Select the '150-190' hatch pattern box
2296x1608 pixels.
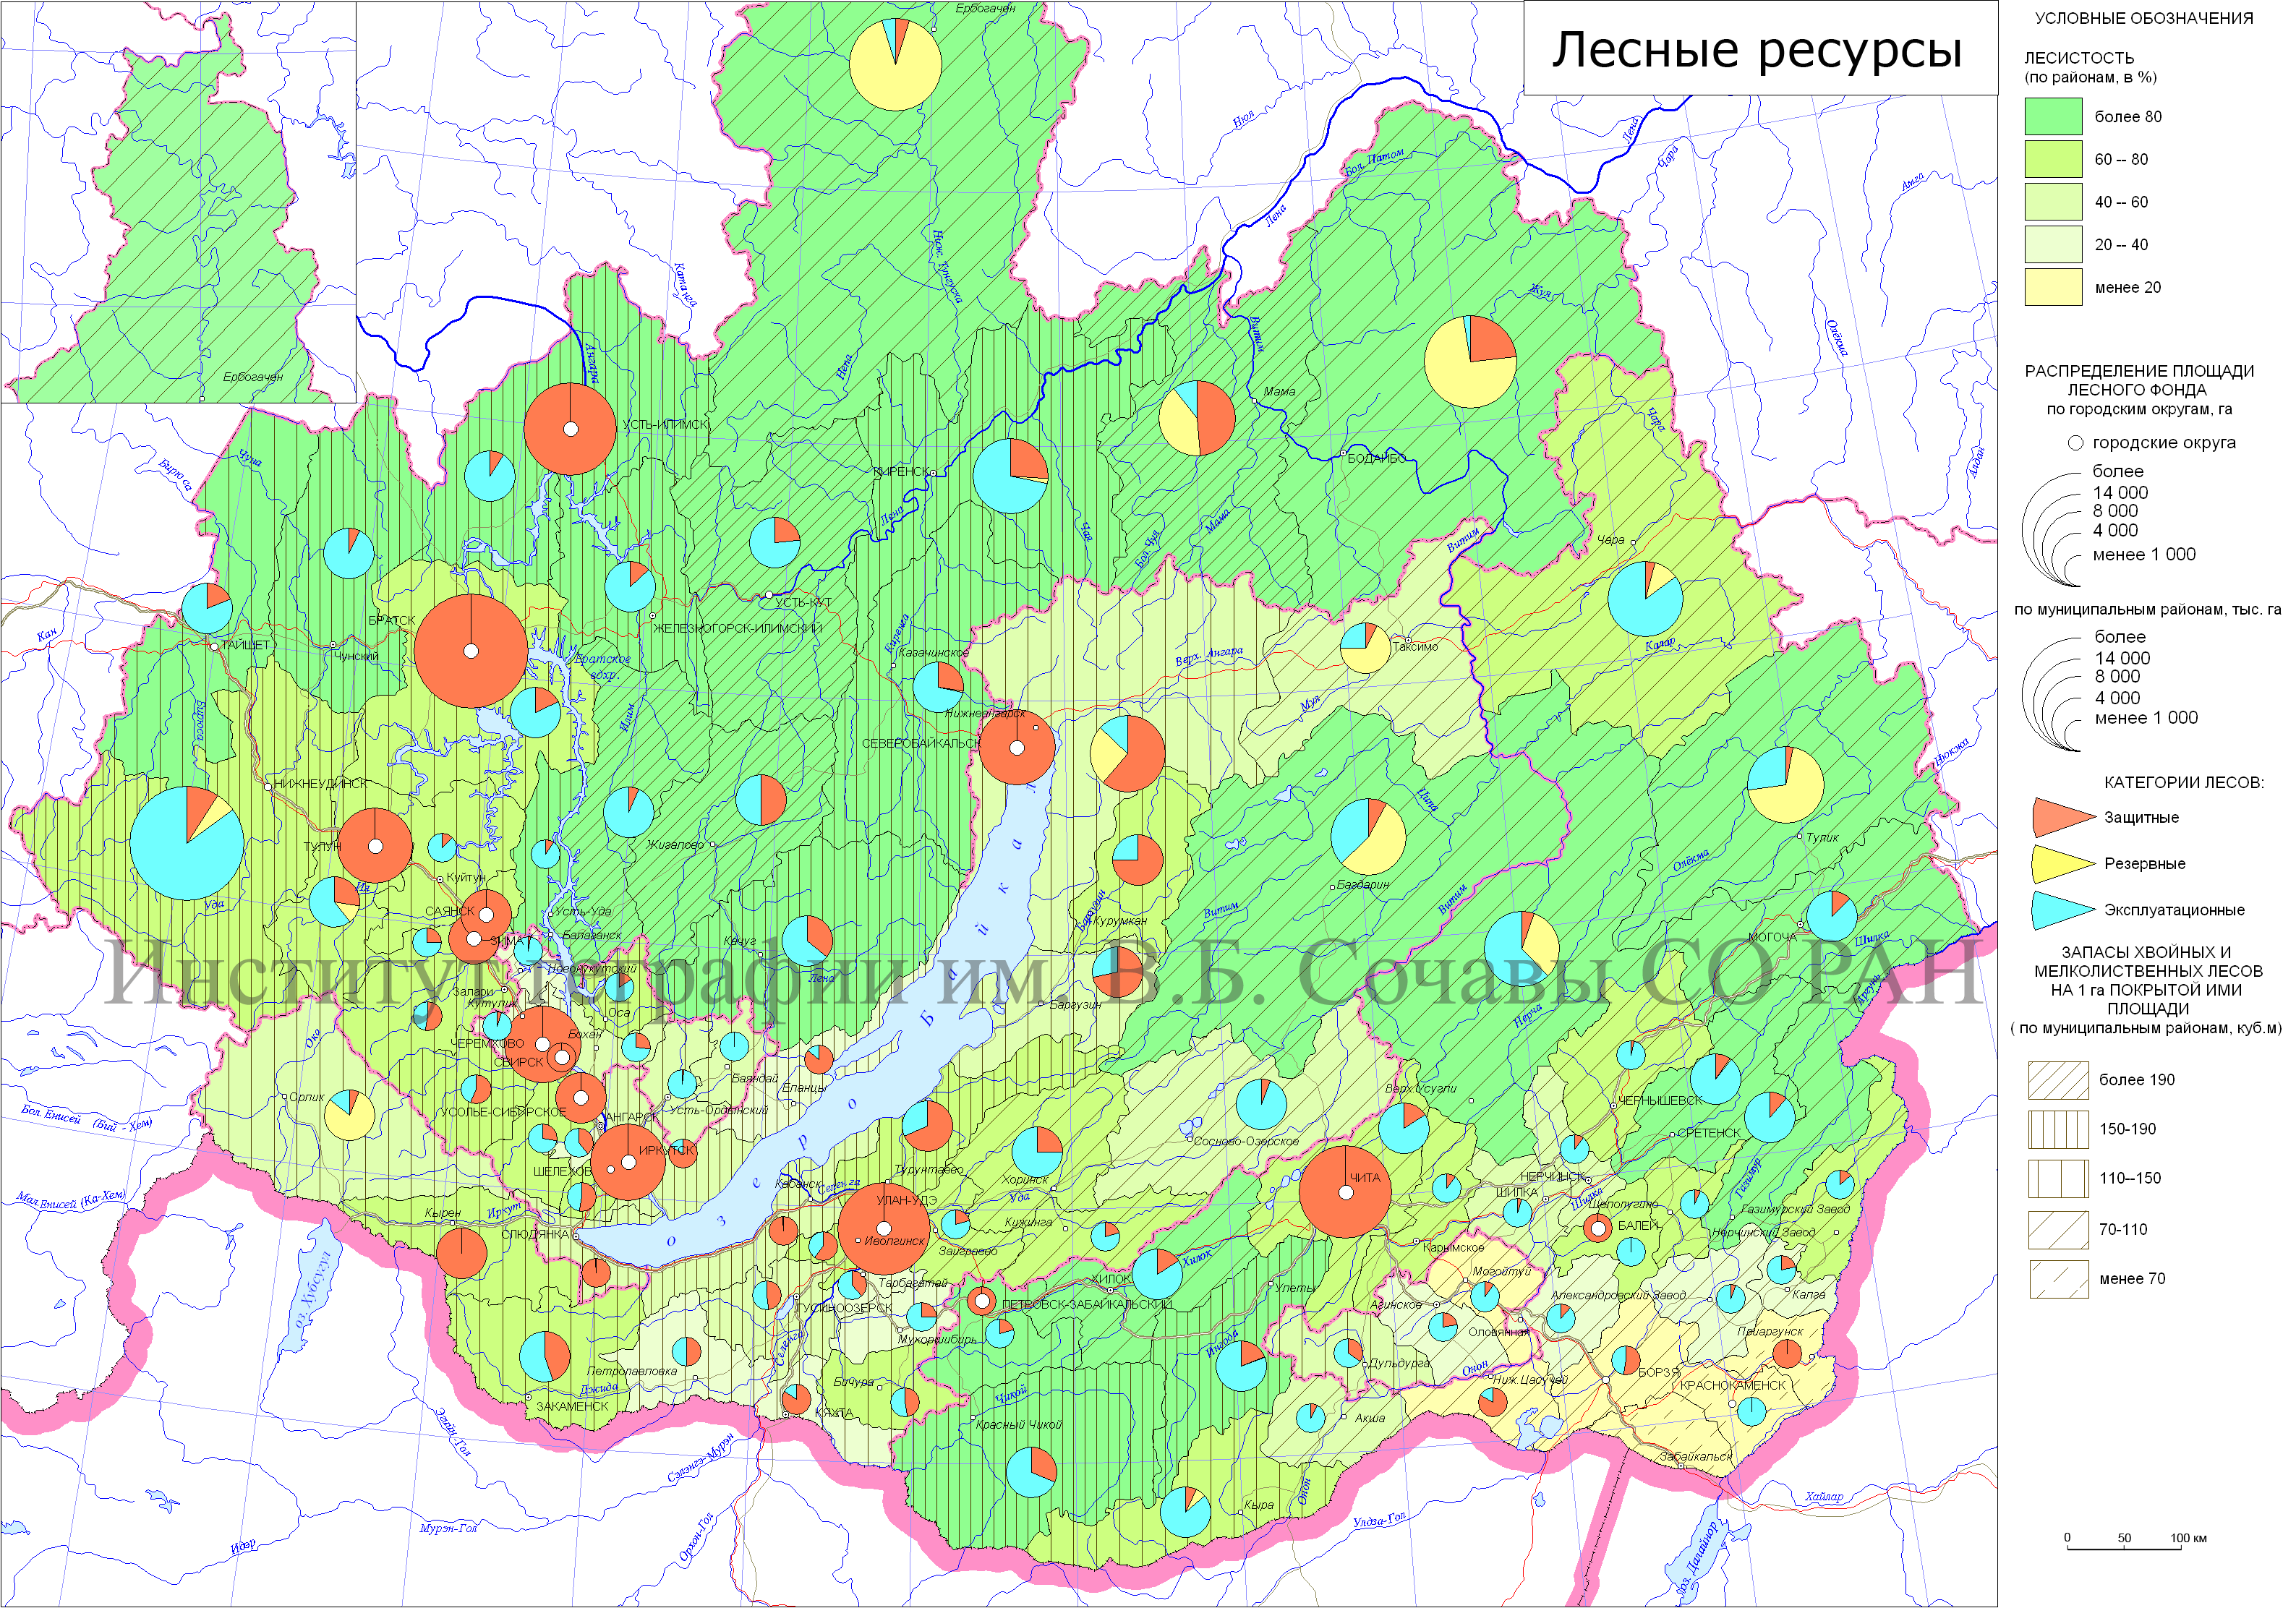point(2058,1129)
